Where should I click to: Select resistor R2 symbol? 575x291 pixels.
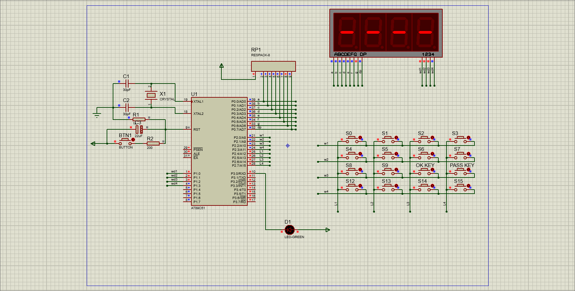click(x=153, y=143)
